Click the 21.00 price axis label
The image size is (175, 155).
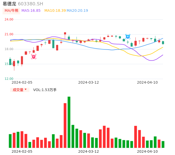click(x=9, y=34)
